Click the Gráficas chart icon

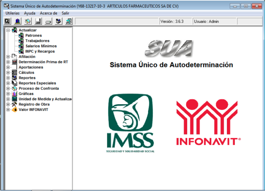(14, 94)
